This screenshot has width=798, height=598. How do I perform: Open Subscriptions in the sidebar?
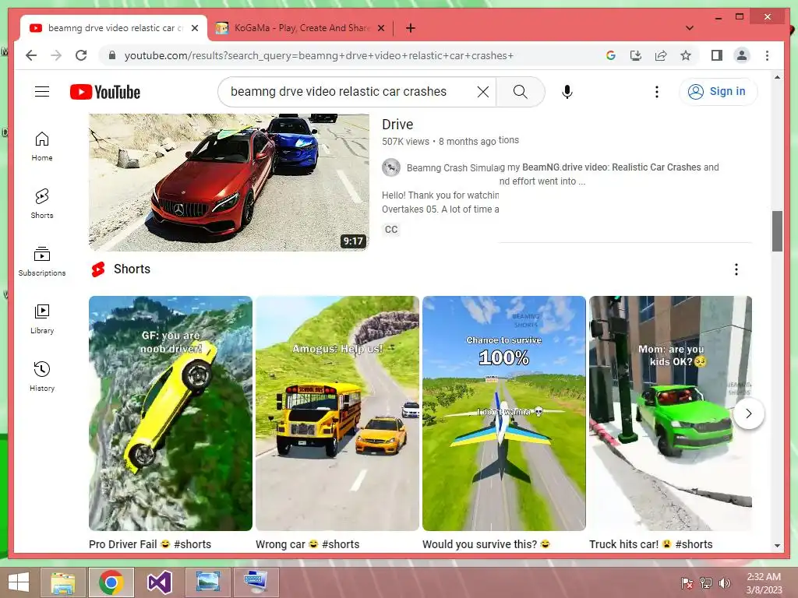(42, 262)
